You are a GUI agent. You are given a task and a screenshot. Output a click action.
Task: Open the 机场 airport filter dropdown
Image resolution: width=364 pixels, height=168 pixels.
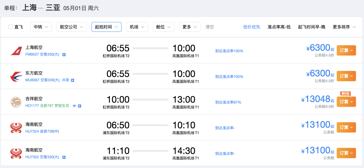(x=137, y=27)
